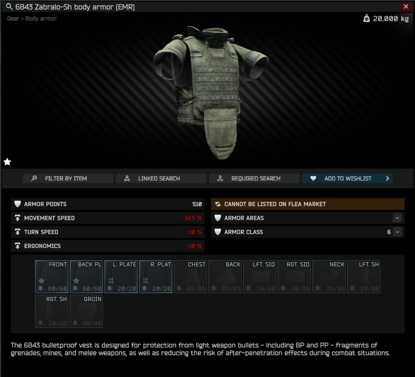This screenshot has width=415, height=377.
Task: Click the Cannot Be Listed on Flea Market banner
Action: [308, 204]
